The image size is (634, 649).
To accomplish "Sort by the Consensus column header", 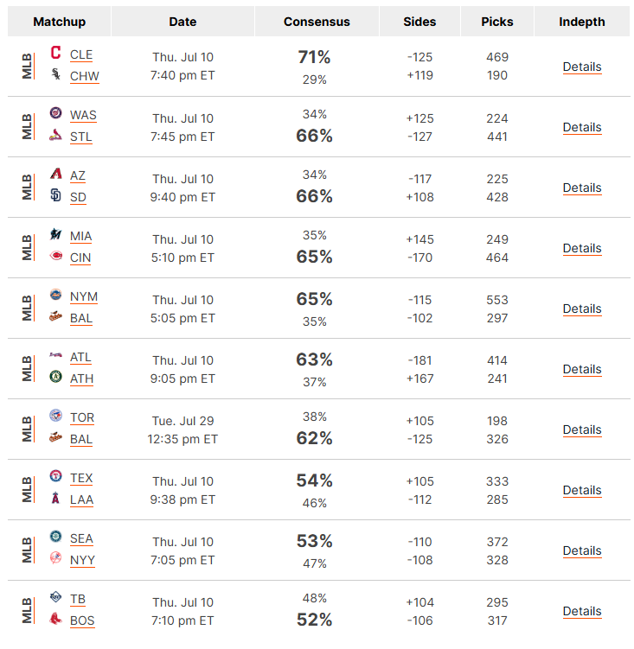I will click(317, 22).
